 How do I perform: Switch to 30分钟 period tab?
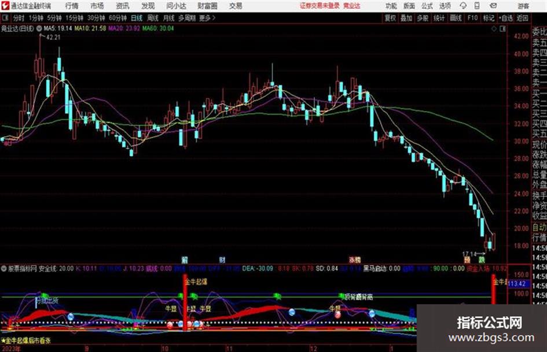point(96,18)
